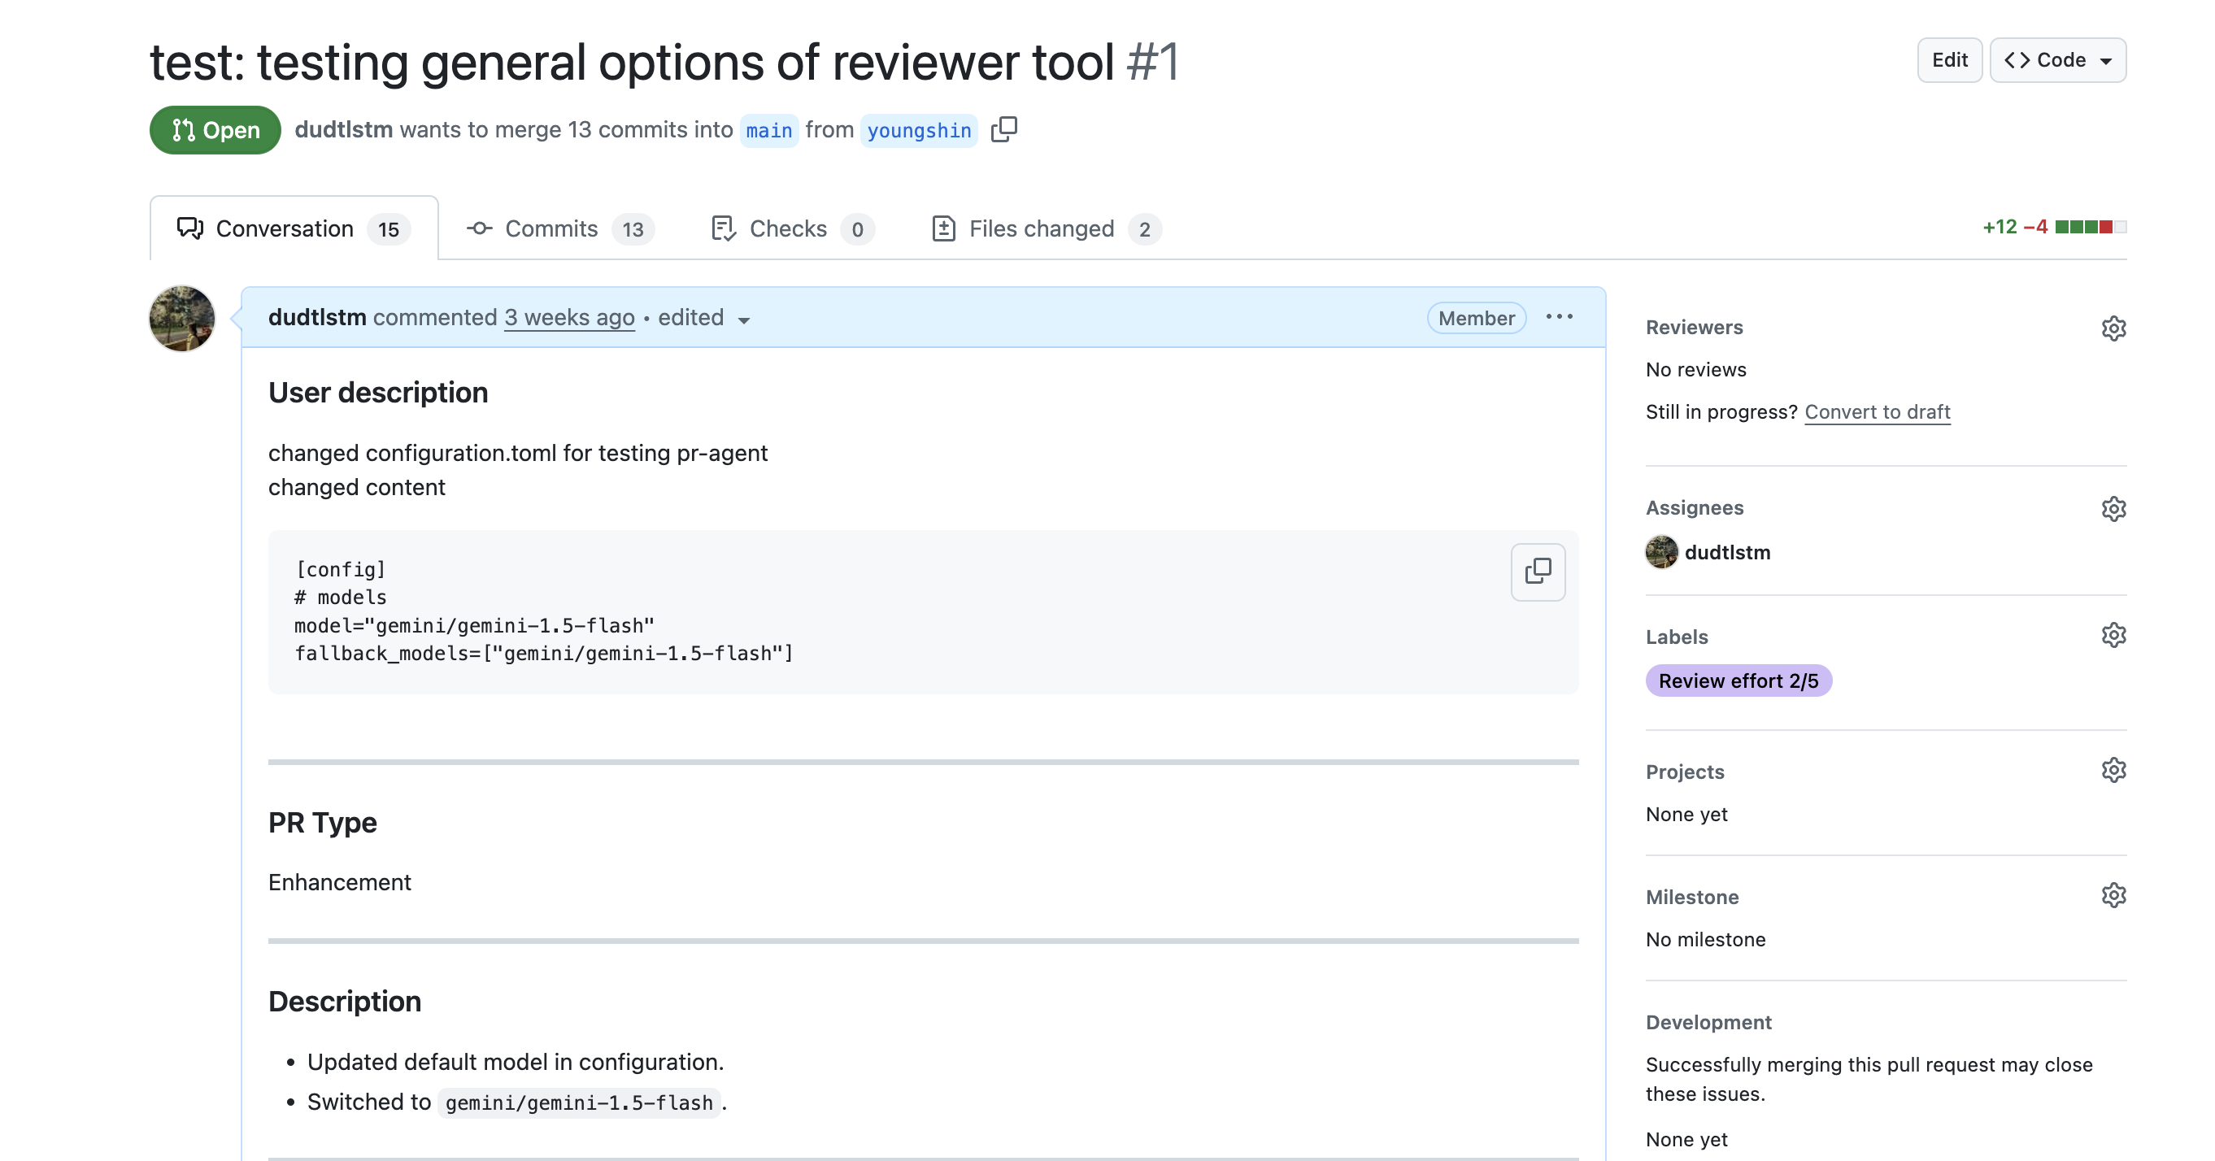
Task: Open the main branch link
Action: pos(768,130)
